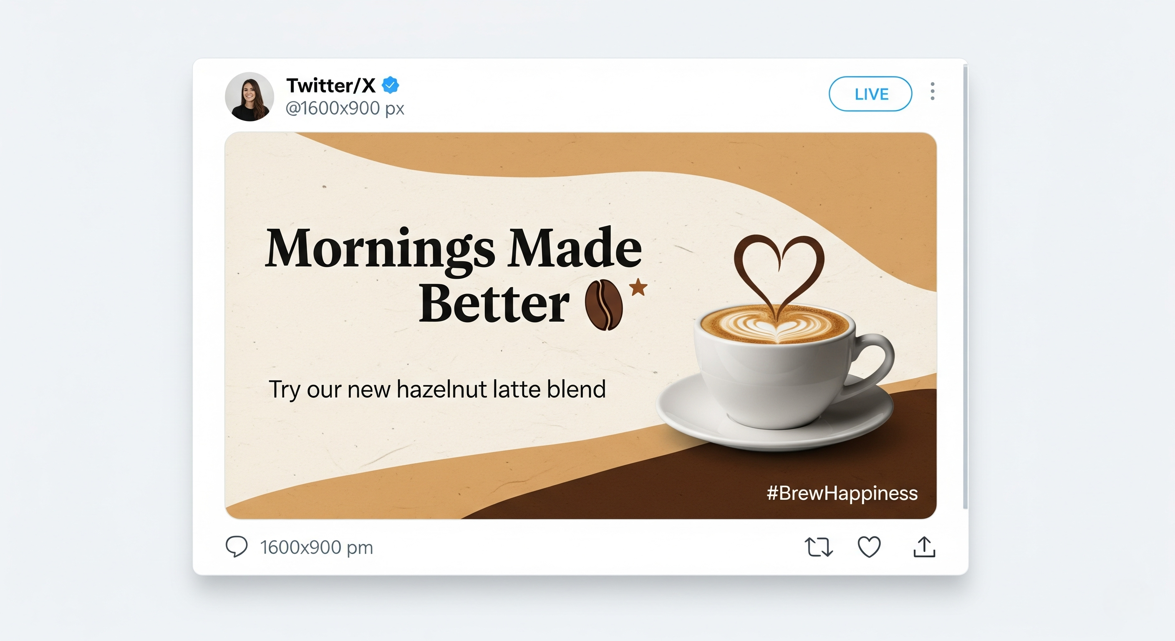Click the coffee bean icon

click(603, 305)
